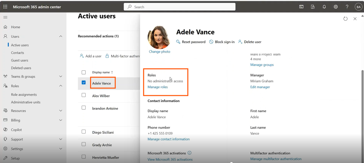Check the Henrietta Mueller checkbox
The image size is (364, 163).
[83, 156]
